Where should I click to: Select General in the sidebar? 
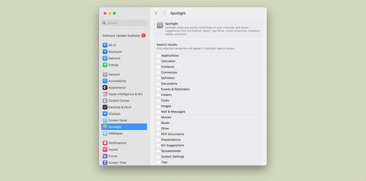pyautogui.click(x=124, y=74)
